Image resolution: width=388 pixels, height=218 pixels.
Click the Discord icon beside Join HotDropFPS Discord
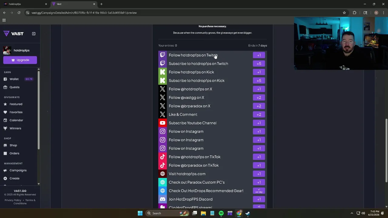pos(162,199)
